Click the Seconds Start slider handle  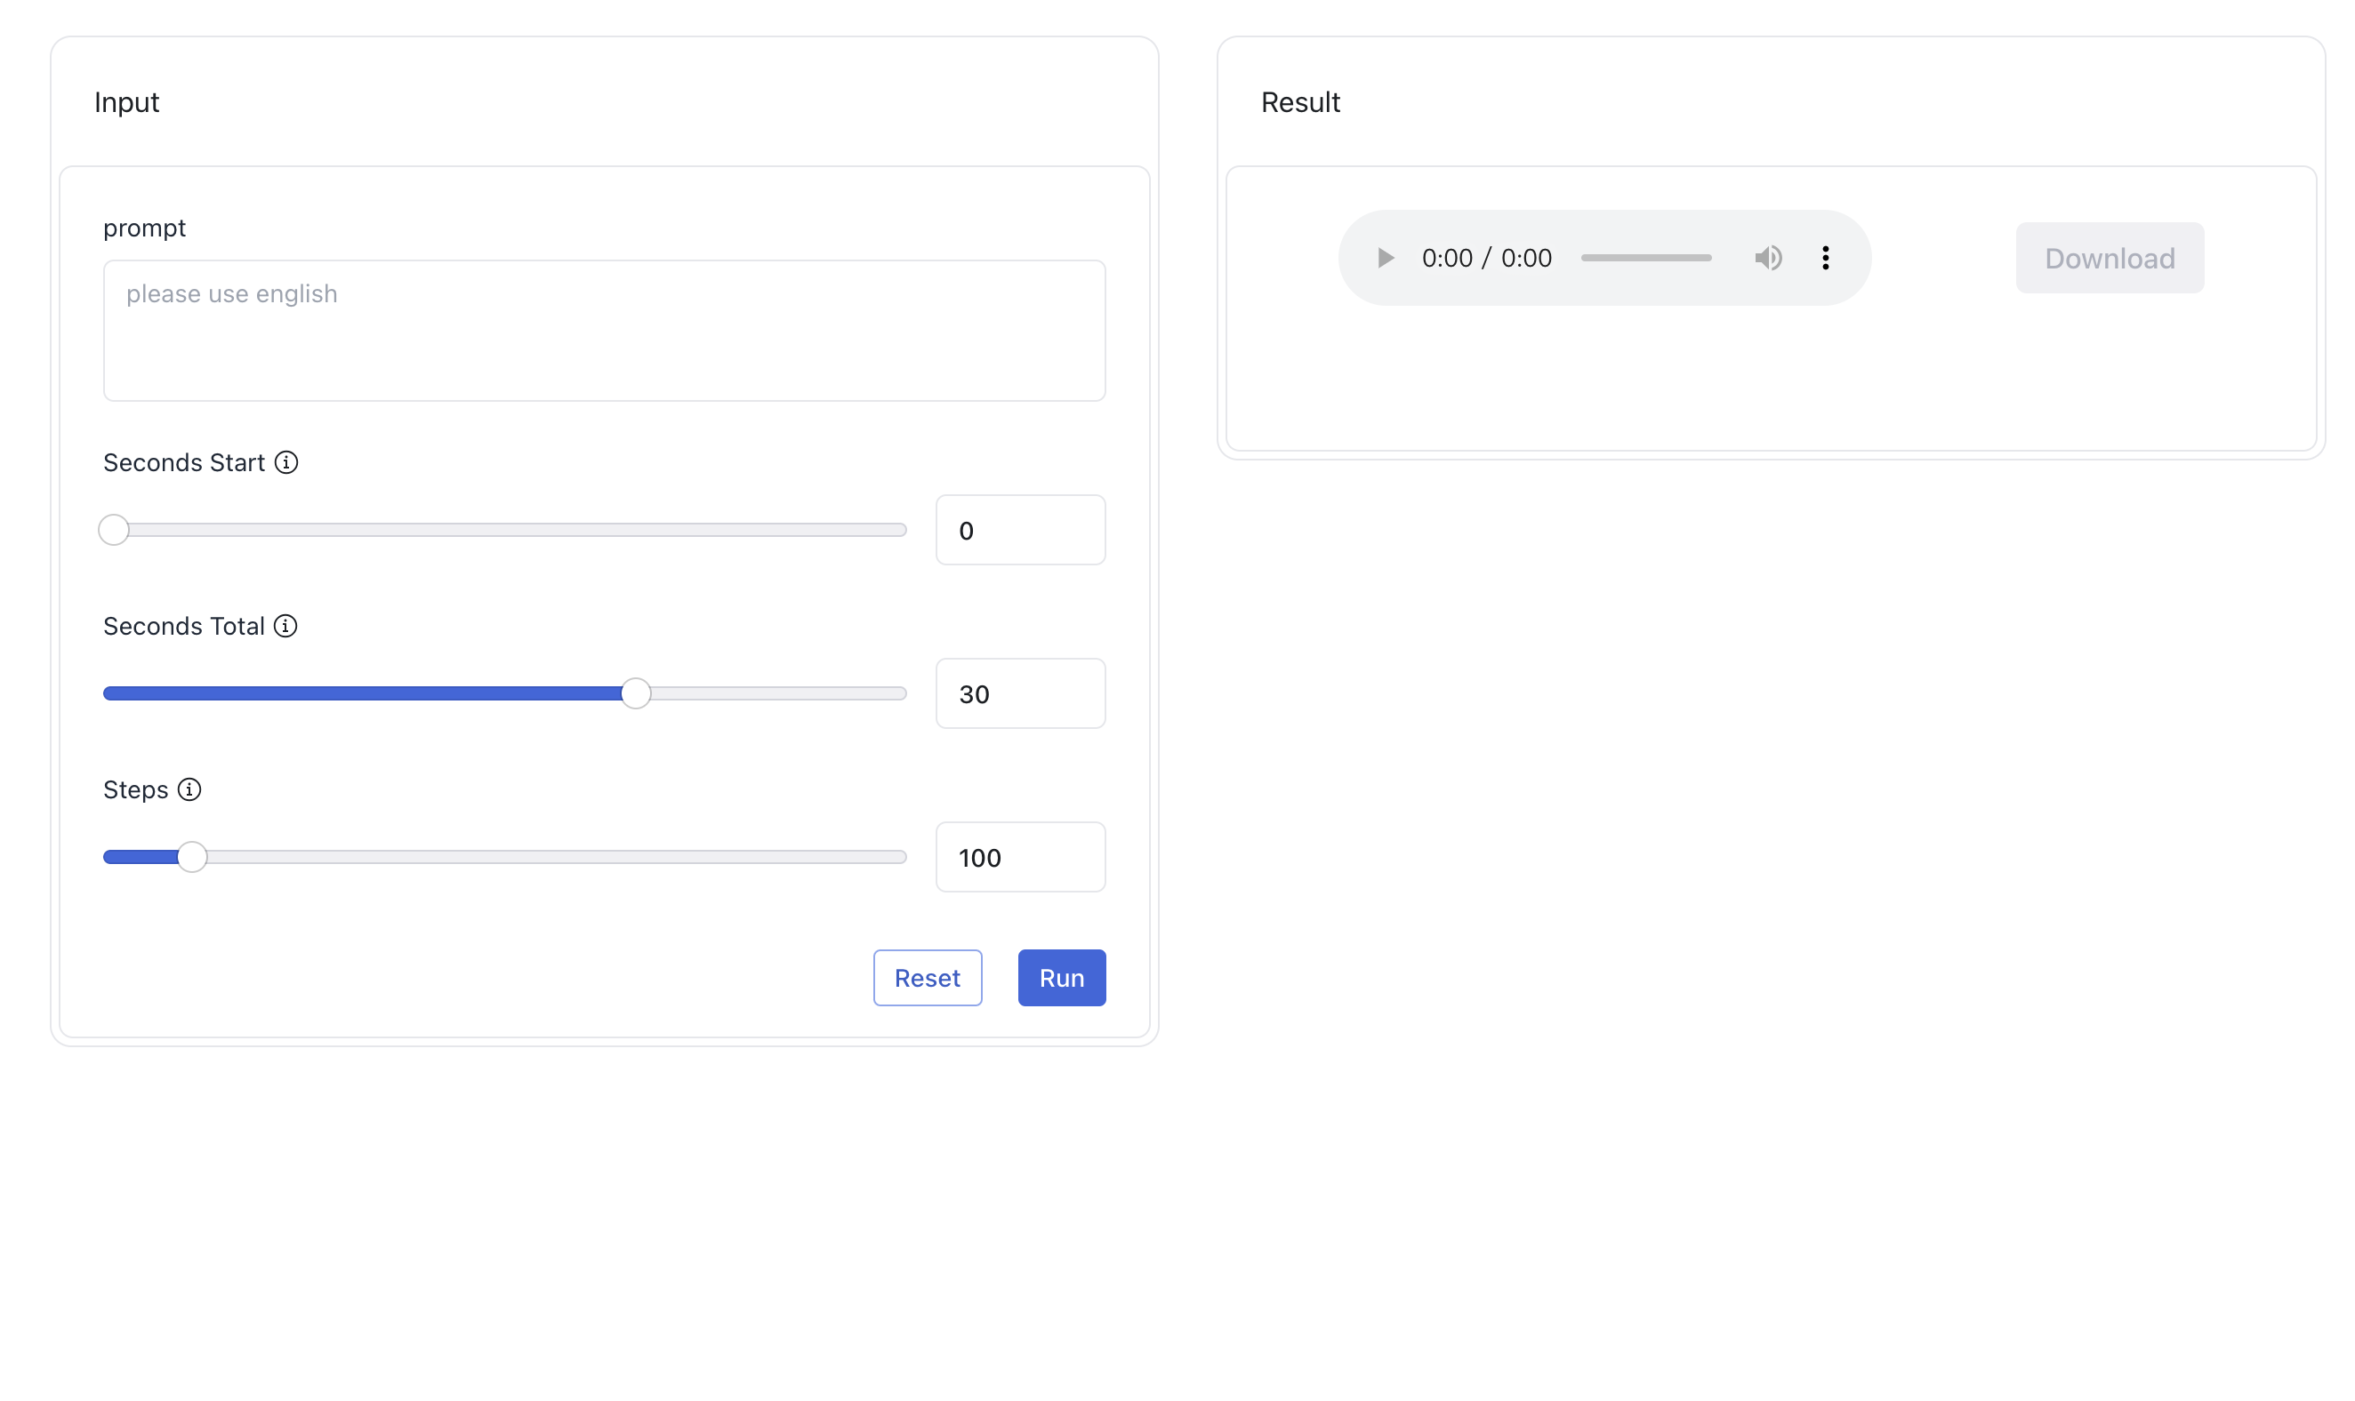[117, 529]
